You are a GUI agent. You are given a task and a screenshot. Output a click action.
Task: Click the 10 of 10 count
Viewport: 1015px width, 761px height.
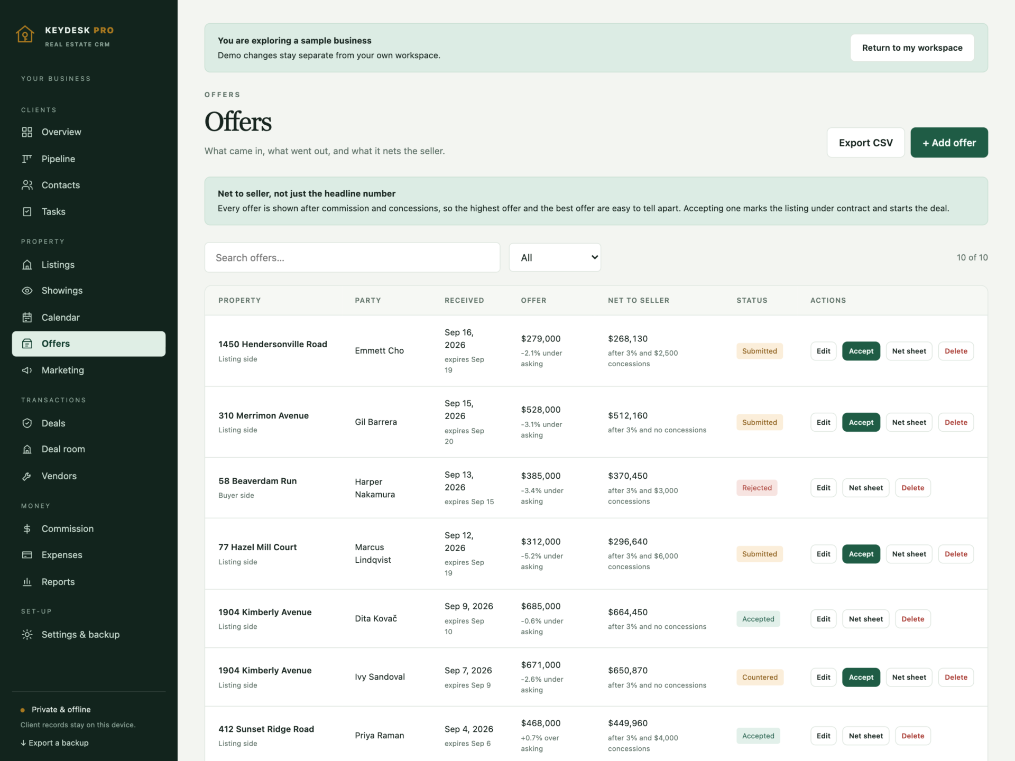(x=972, y=257)
